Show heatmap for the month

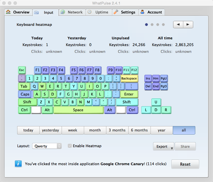click(x=95, y=130)
